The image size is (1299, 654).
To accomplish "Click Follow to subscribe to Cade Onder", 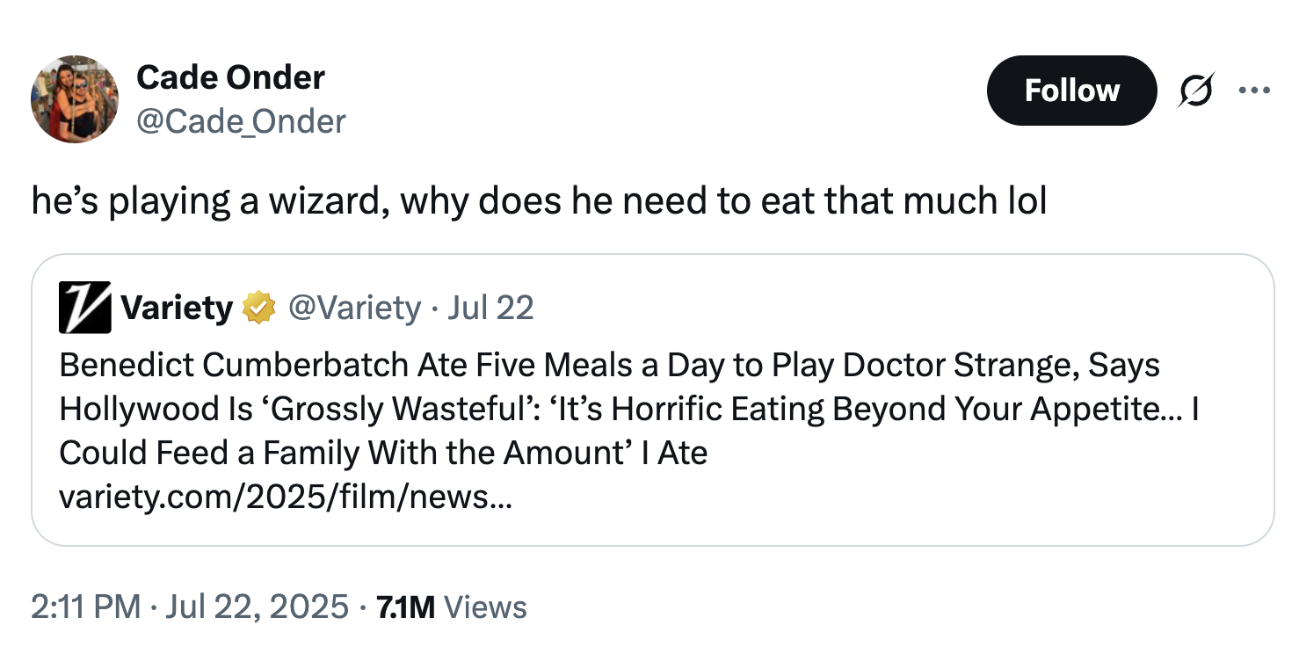I will point(1071,90).
